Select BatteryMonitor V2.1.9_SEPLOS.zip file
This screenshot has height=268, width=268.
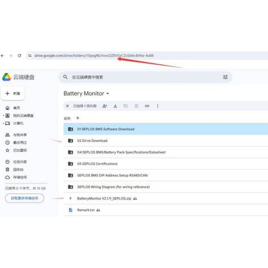pyautogui.click(x=166, y=198)
